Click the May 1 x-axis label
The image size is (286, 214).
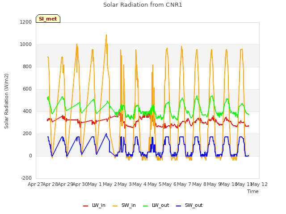pyautogui.click(x=94, y=184)
